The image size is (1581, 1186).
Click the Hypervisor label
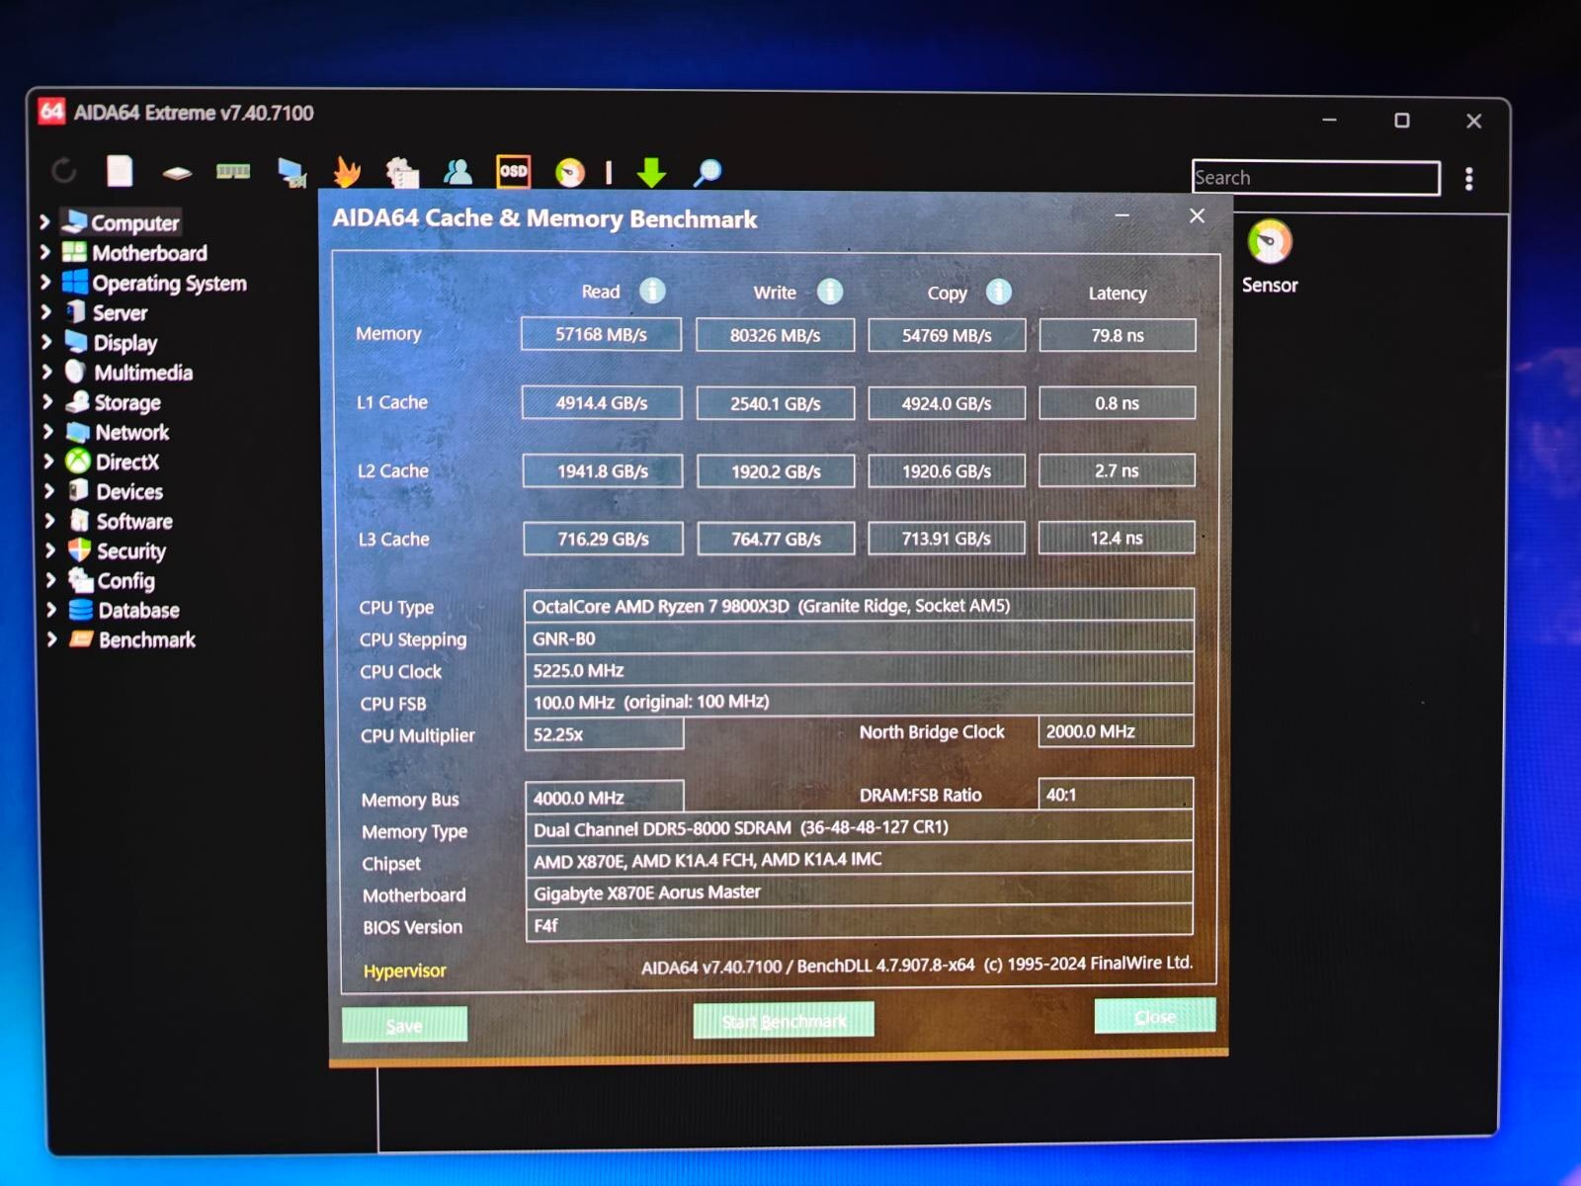404,971
